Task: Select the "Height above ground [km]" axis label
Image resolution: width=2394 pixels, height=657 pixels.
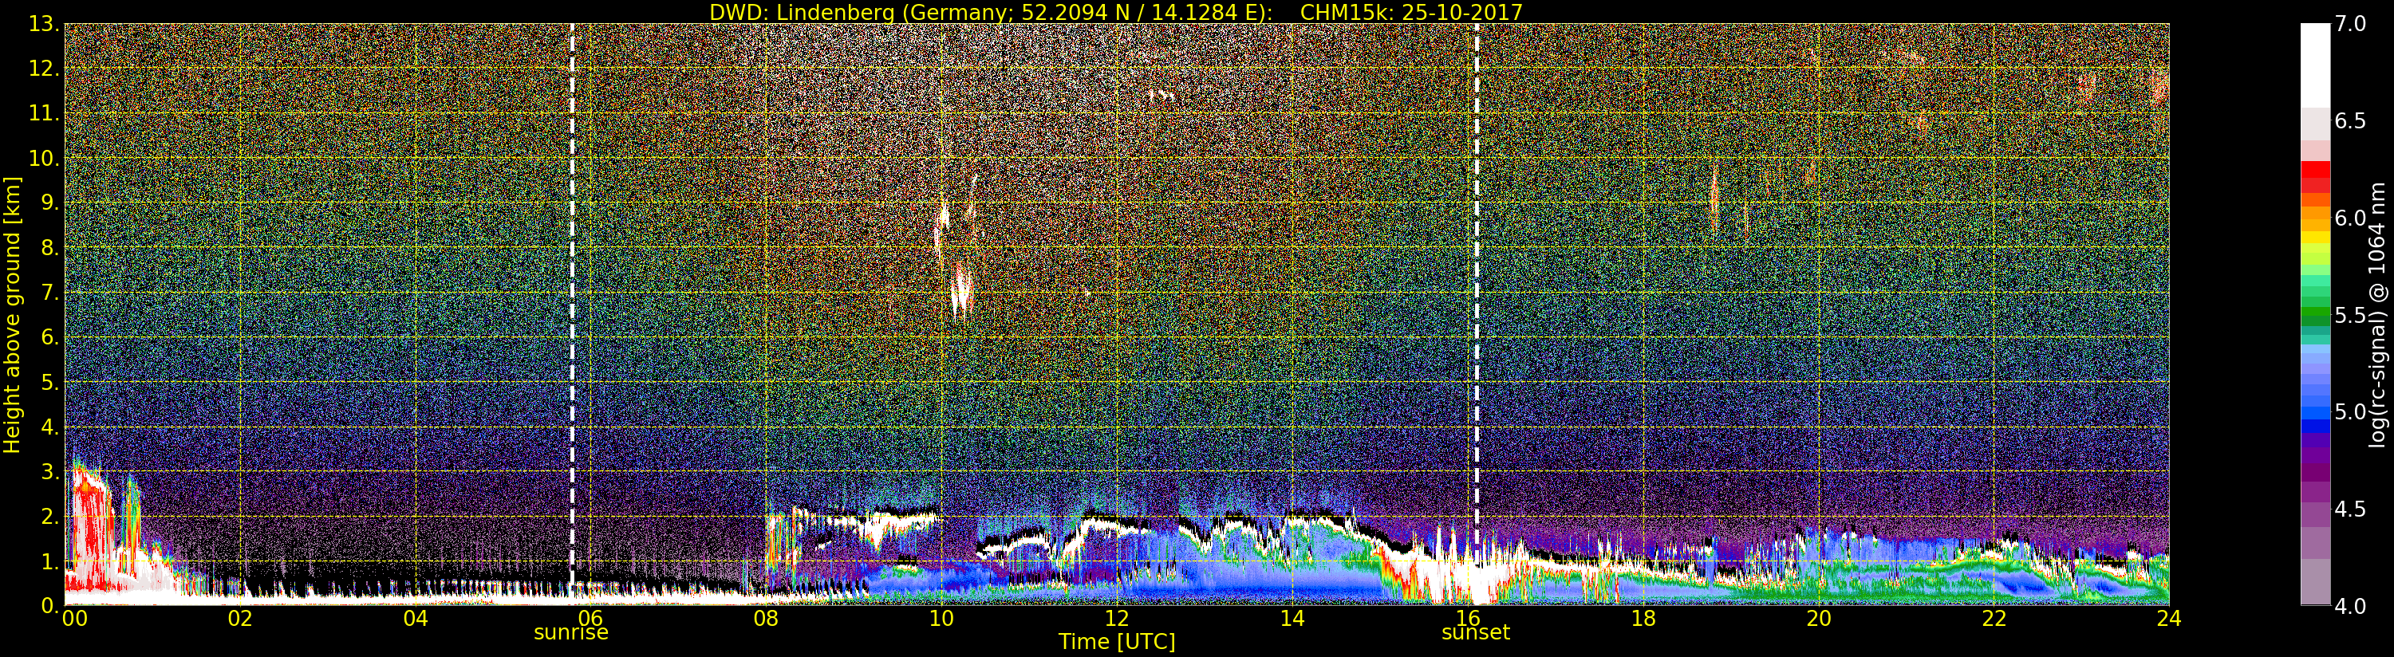Action: (12, 315)
